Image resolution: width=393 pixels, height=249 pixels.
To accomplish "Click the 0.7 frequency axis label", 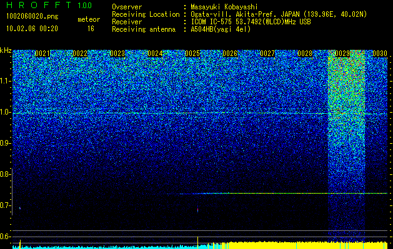I will [5, 205].
